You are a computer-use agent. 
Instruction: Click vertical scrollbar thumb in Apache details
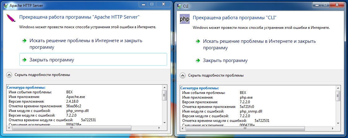coord(165,95)
